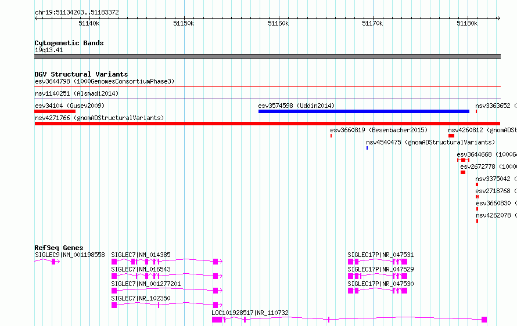517x326 pixels.
Task: Click the nsv4262078 small red marker
Action: [x=477, y=221]
